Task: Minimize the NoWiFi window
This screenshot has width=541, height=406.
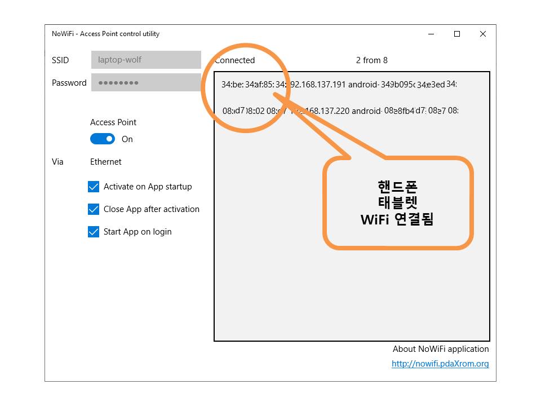Action: coord(431,34)
